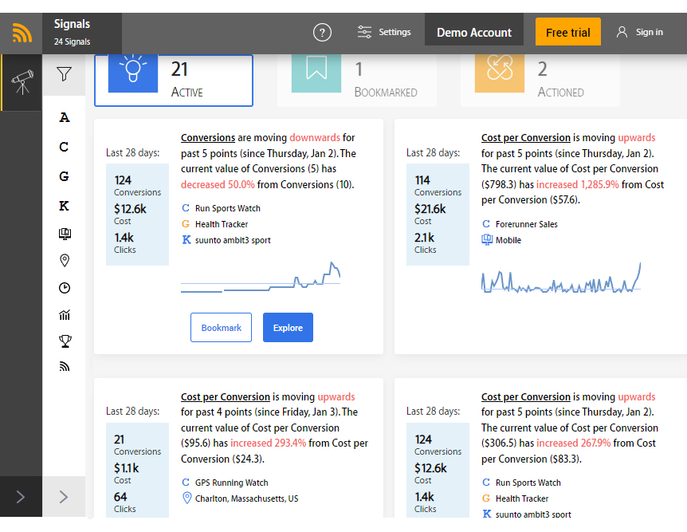Open Cost per Conversion link in $798.3 card
687x532 pixels.
(526, 138)
